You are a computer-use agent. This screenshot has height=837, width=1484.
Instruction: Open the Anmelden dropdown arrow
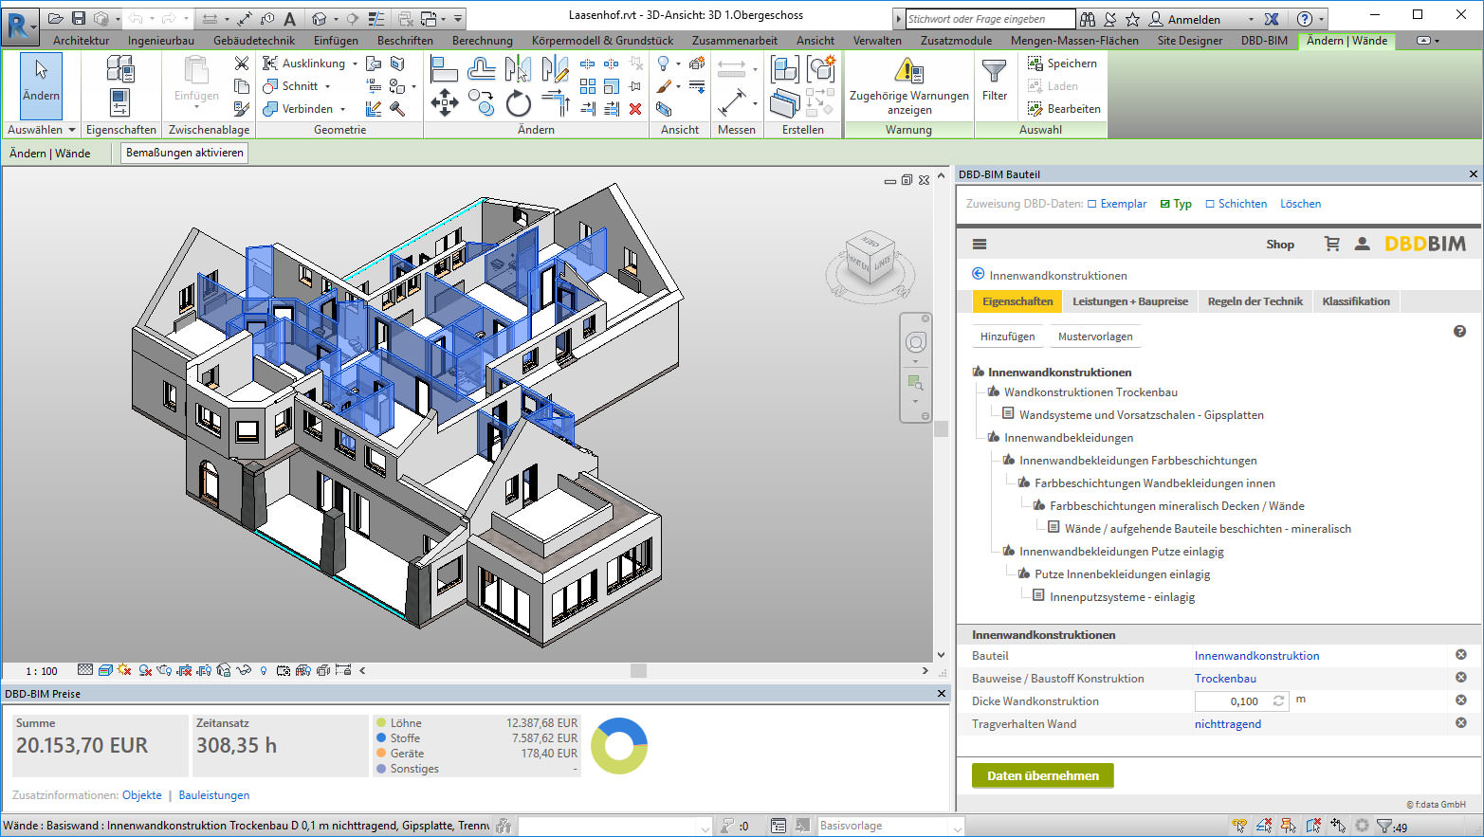[1251, 19]
